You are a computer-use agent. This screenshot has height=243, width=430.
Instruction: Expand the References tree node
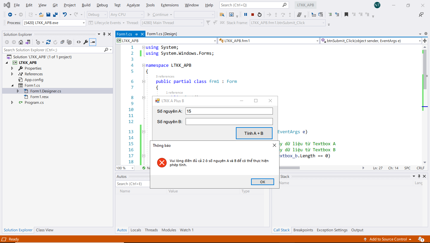pyautogui.click(x=12, y=74)
